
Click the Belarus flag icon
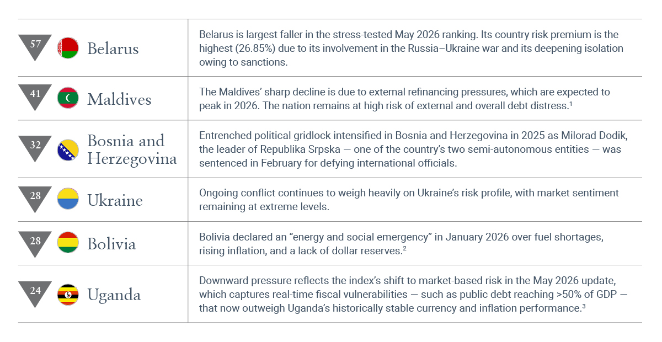coord(68,48)
